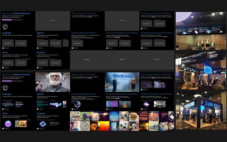Select the sunset over water photo in the grid
Viewport: 227px width, 142px height.
tap(144, 126)
